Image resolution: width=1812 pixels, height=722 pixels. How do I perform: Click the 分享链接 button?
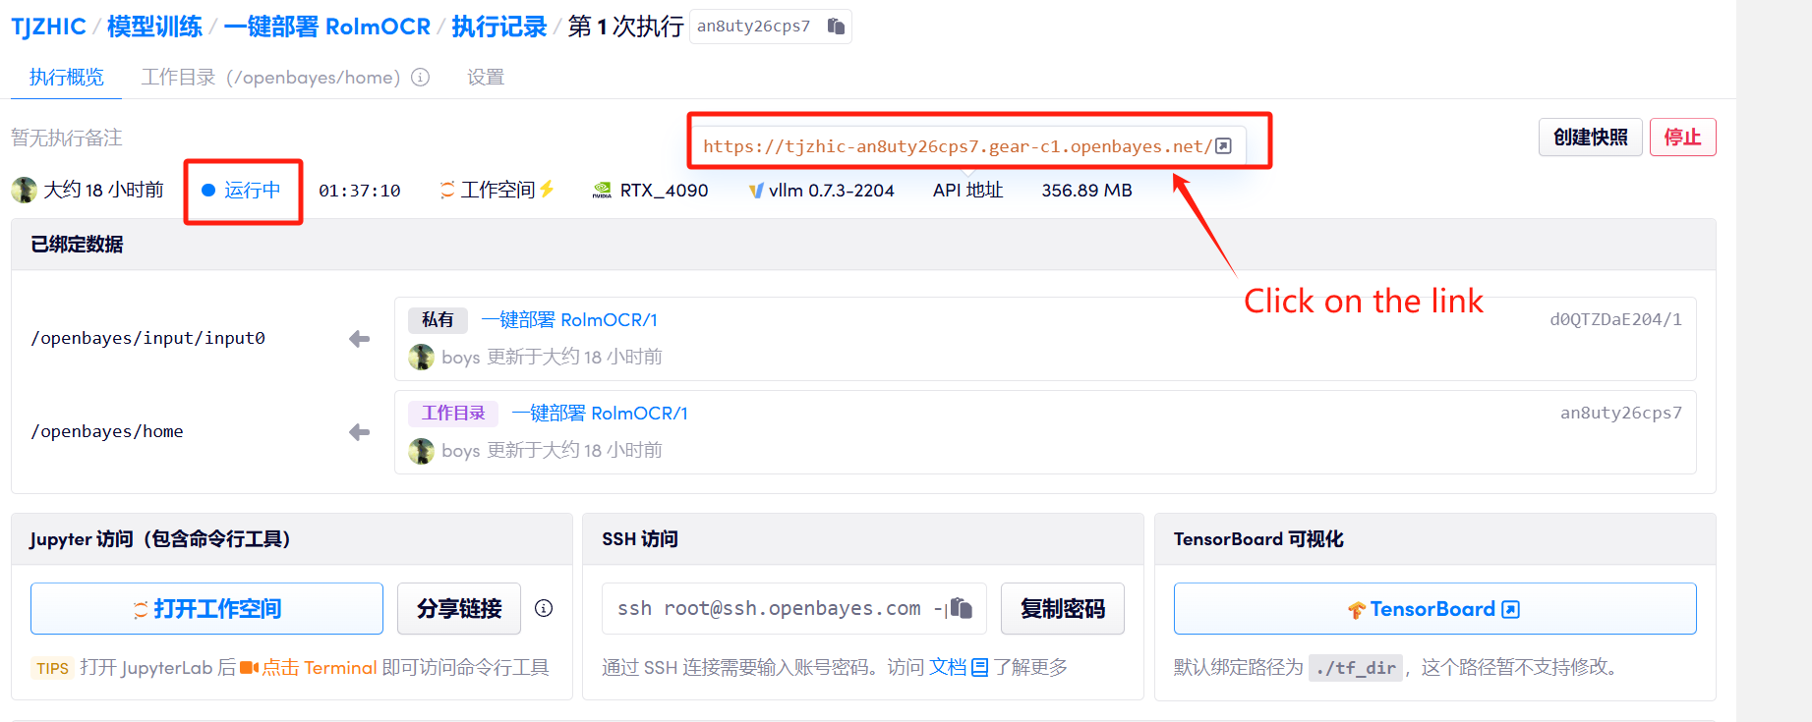coord(459,609)
